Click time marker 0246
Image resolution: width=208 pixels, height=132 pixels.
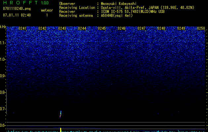[x=122, y=28]
